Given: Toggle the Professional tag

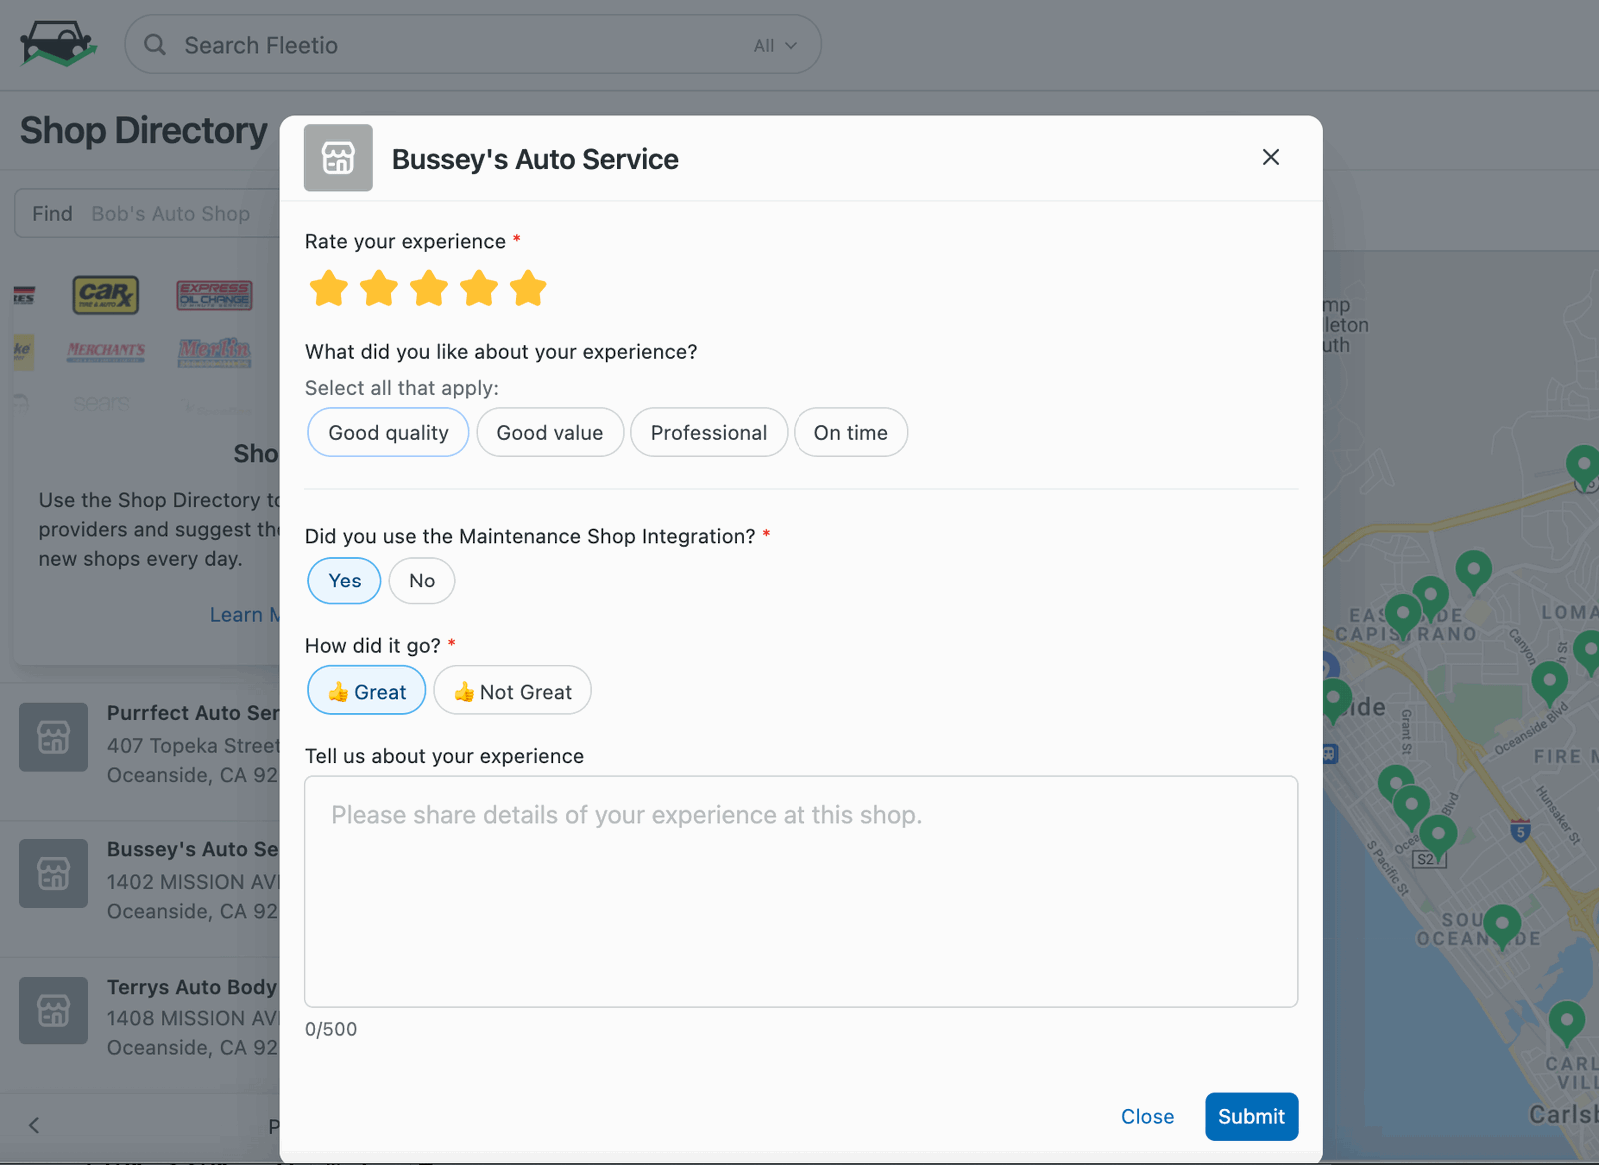Looking at the screenshot, I should [709, 433].
